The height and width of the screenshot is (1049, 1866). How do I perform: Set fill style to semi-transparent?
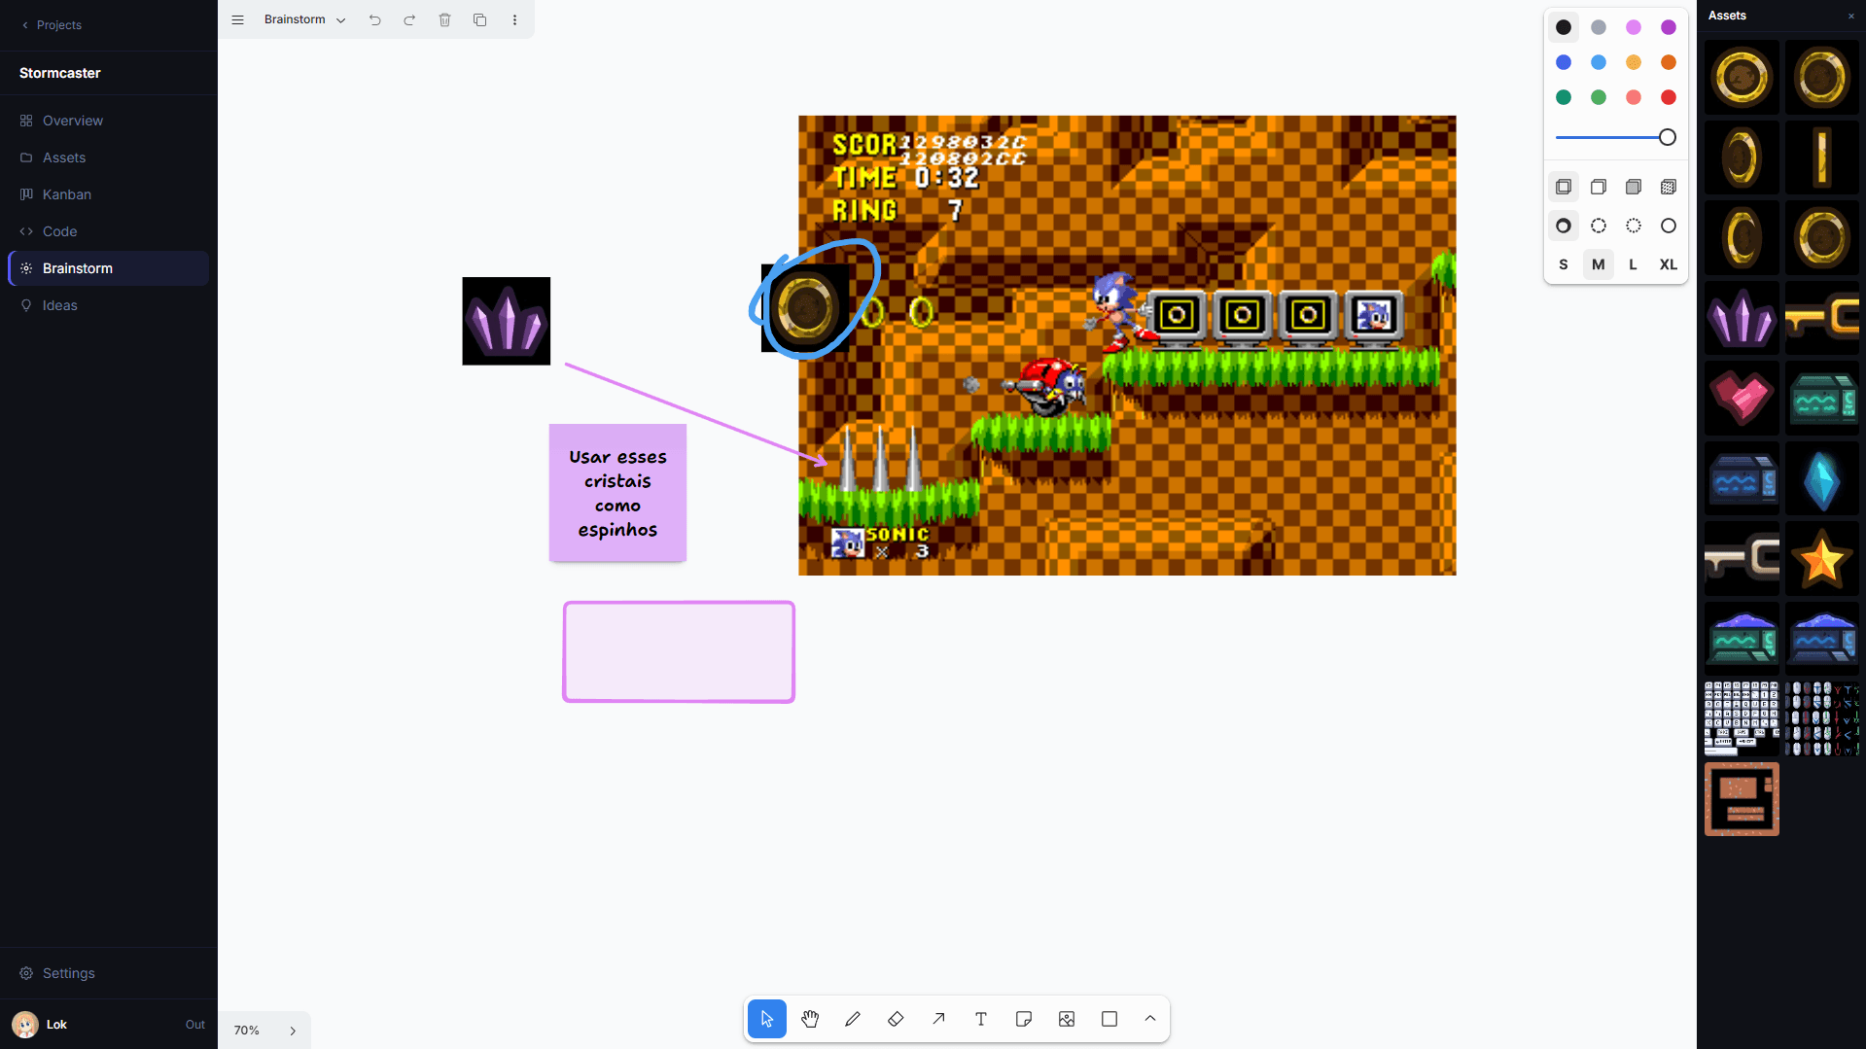coord(1599,187)
